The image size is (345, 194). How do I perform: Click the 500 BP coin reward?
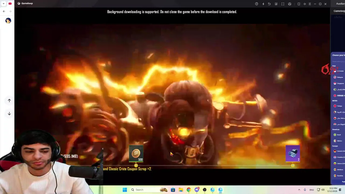coord(136,154)
